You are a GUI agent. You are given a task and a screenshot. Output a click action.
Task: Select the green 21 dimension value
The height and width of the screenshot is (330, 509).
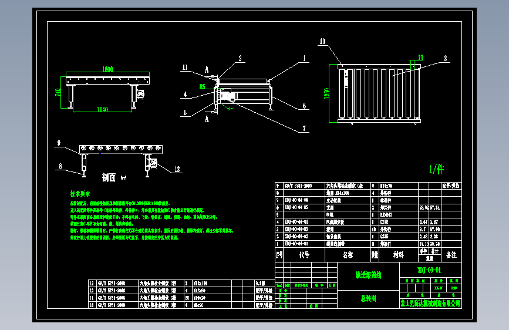420,58
